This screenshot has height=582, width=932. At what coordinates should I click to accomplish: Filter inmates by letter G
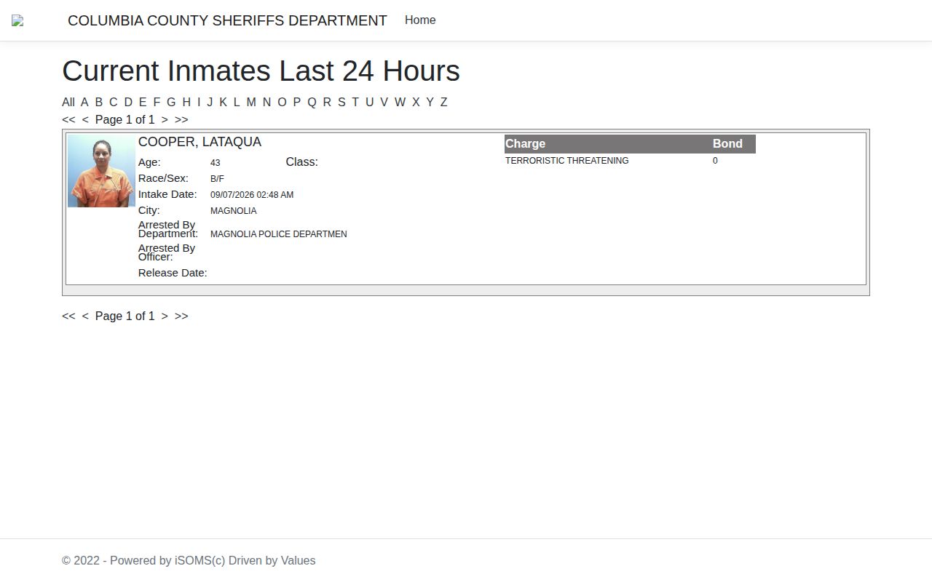click(x=171, y=103)
